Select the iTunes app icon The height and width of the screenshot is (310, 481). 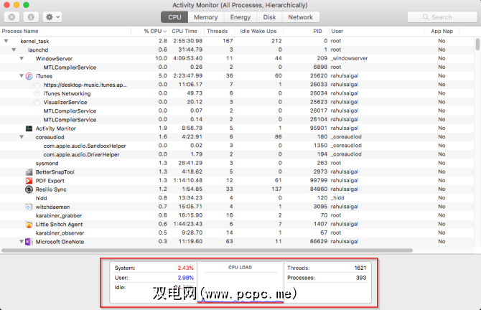pyautogui.click(x=29, y=76)
